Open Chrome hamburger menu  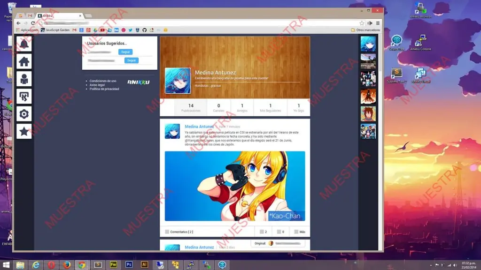[378, 23]
